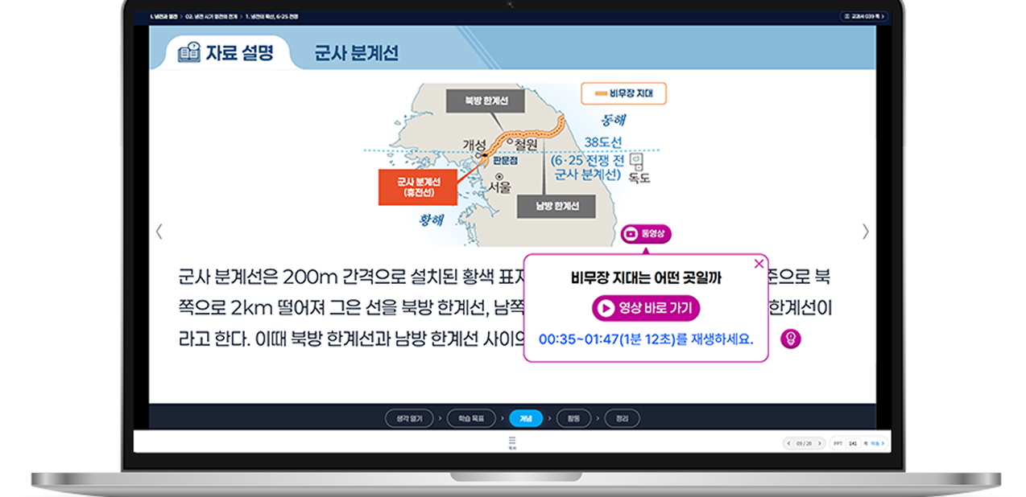Image resolution: width=1026 pixels, height=497 pixels.
Task: Go to next slide with right arrow
Action: click(866, 232)
